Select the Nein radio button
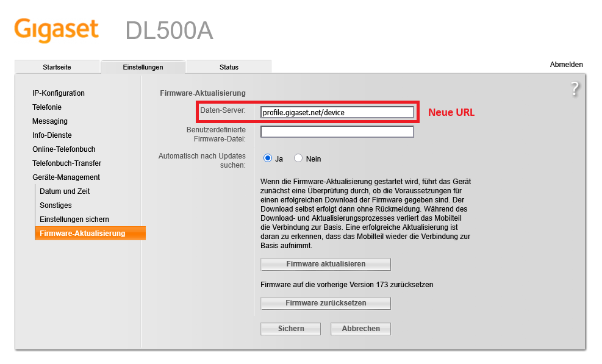Viewport: 602px width, 364px height. coord(299,157)
